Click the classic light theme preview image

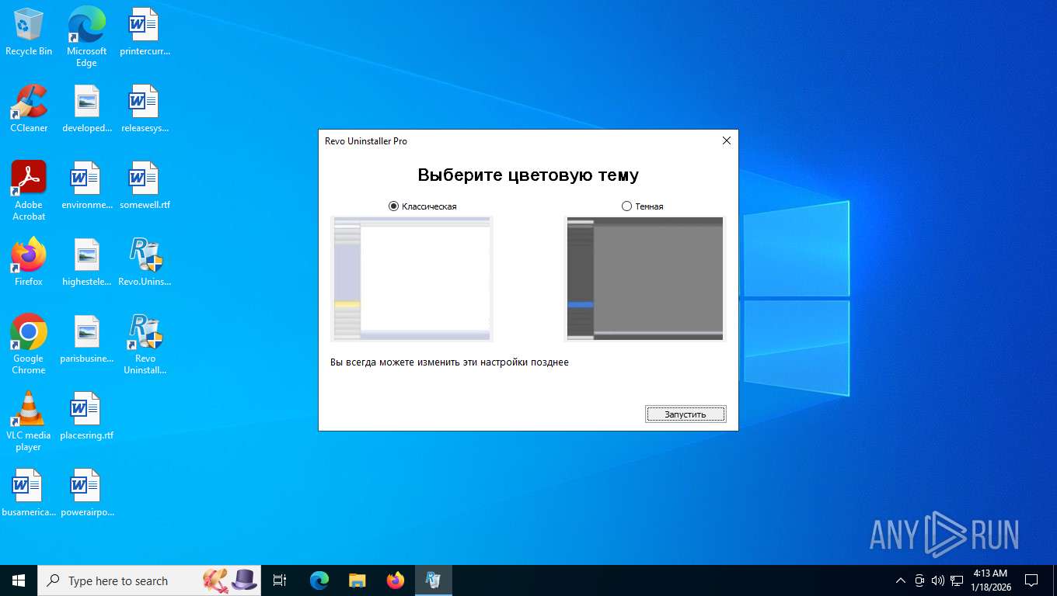[412, 279]
